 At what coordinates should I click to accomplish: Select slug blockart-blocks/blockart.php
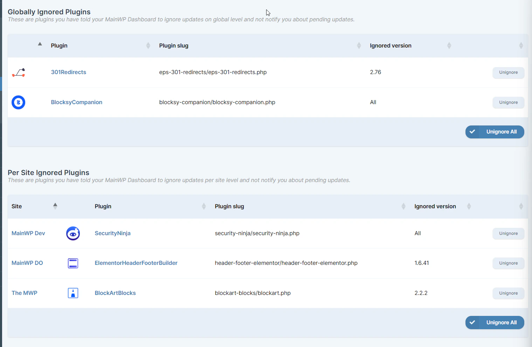[x=253, y=293]
